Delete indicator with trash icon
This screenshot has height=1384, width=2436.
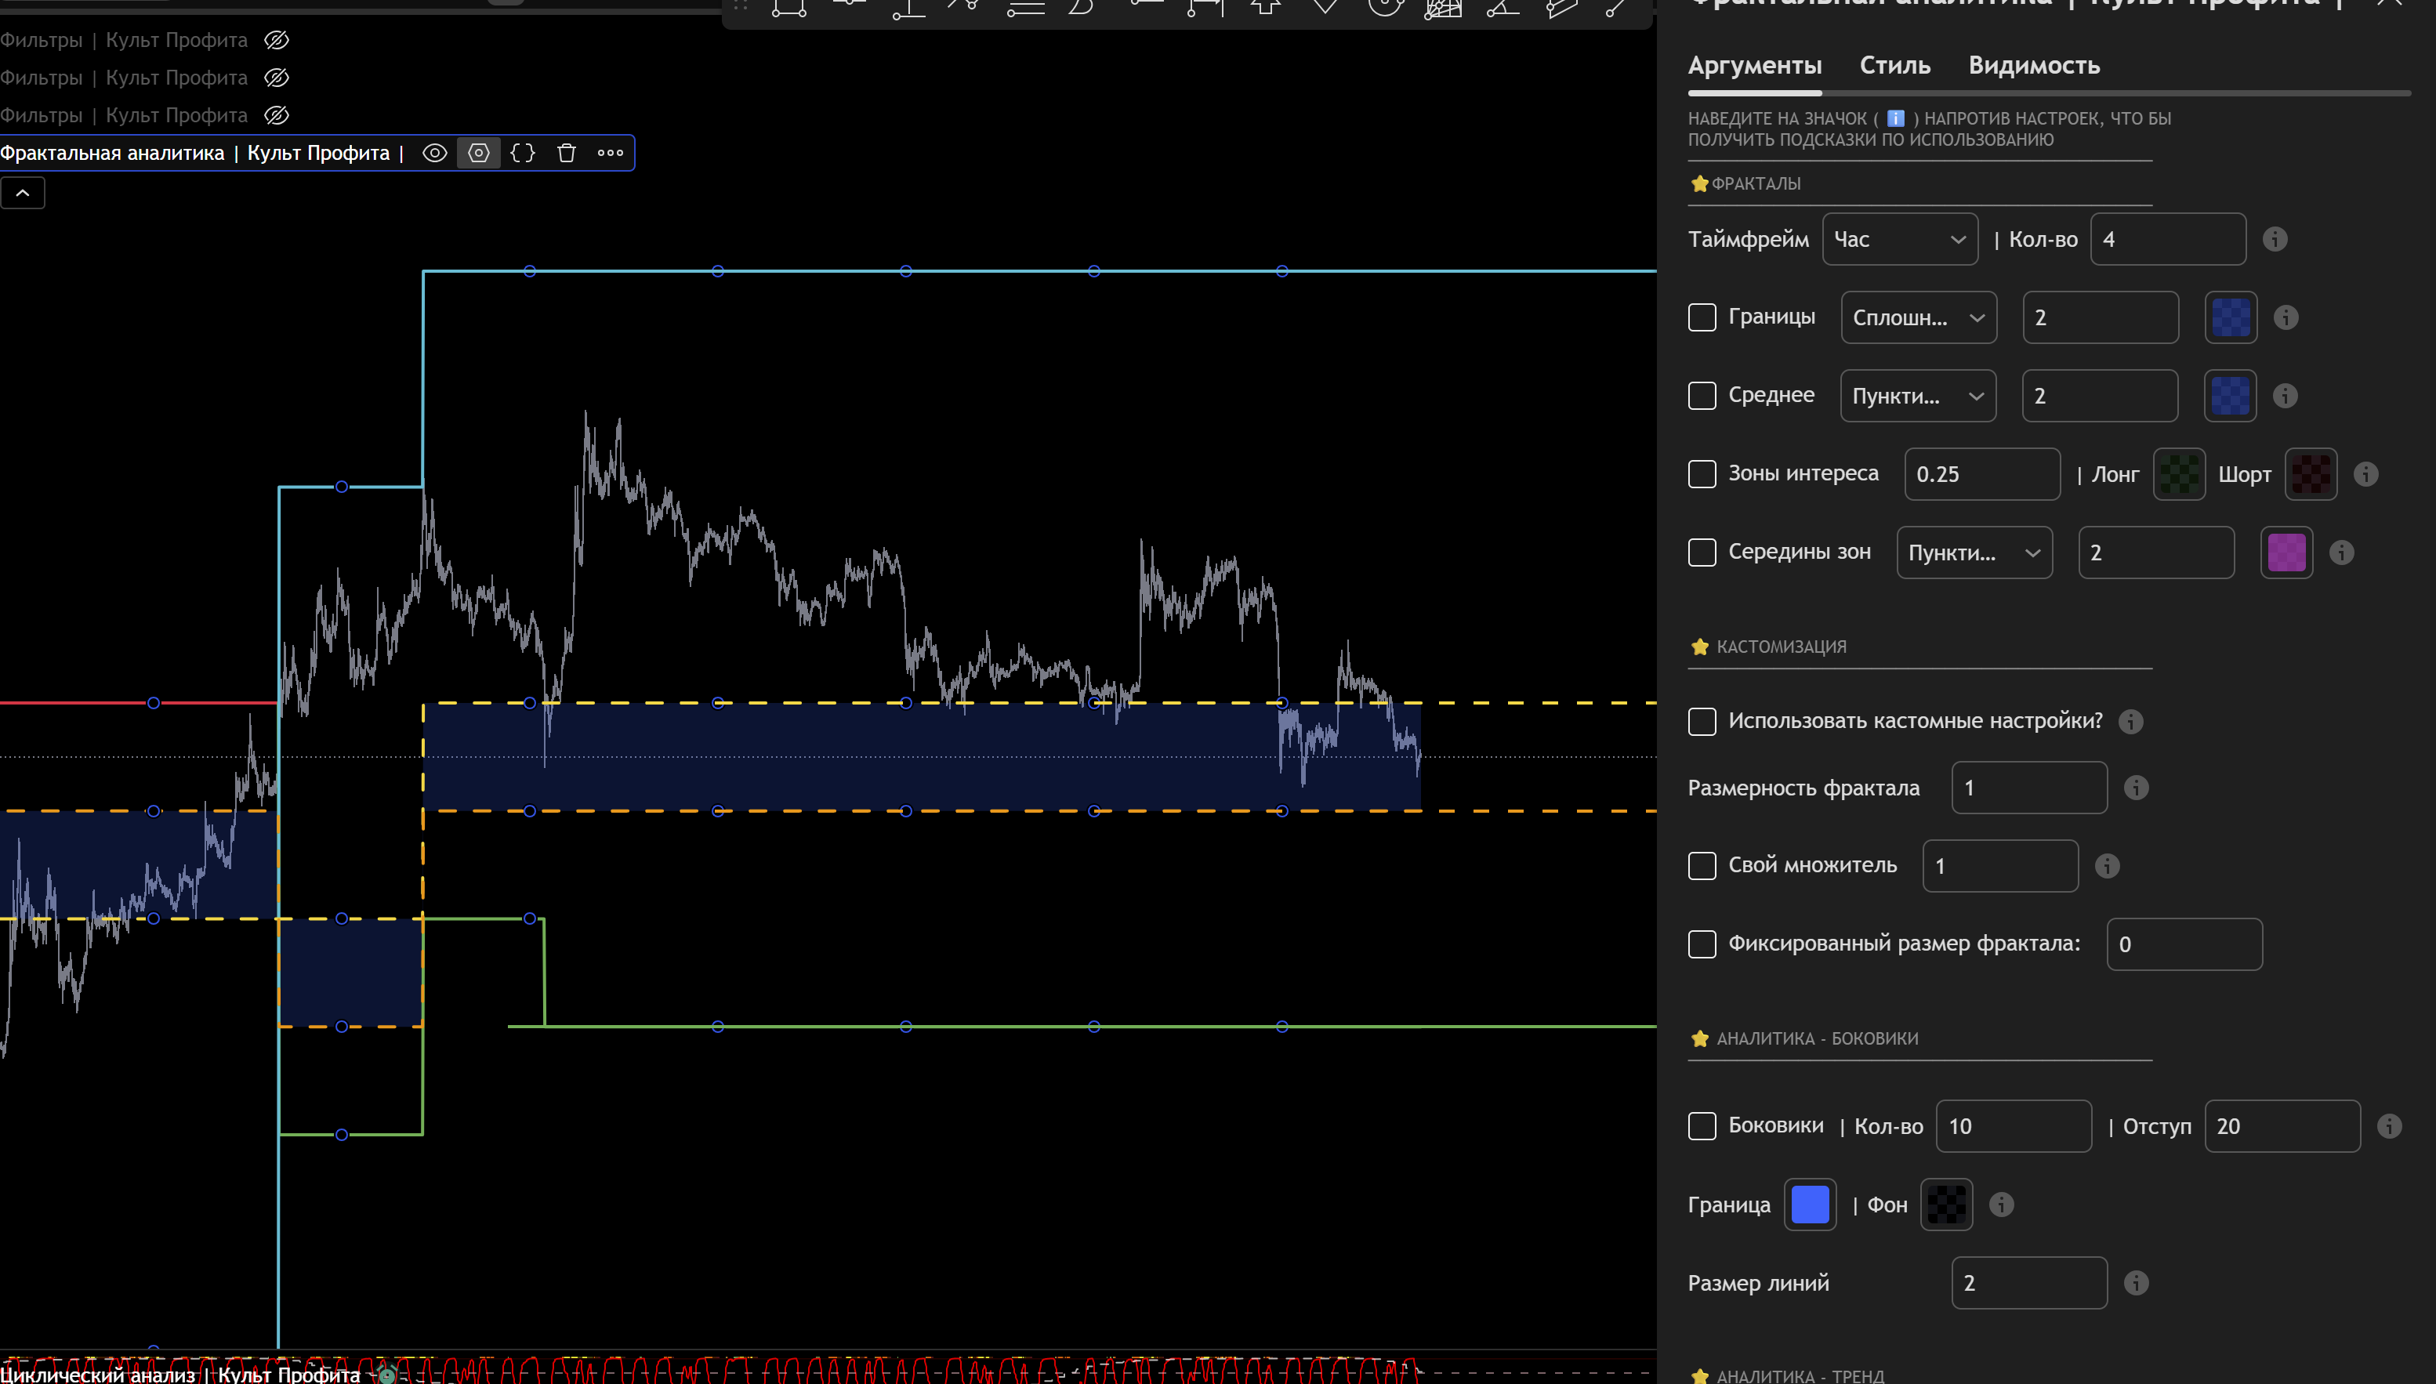tap(567, 153)
